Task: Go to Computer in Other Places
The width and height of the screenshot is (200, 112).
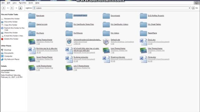Action: click(x=8, y=56)
